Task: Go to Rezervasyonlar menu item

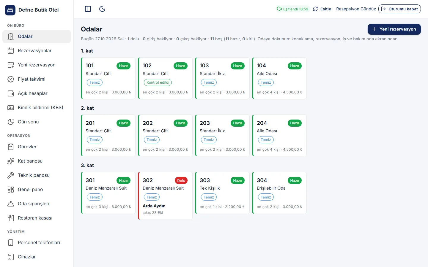Action: click(x=37, y=51)
